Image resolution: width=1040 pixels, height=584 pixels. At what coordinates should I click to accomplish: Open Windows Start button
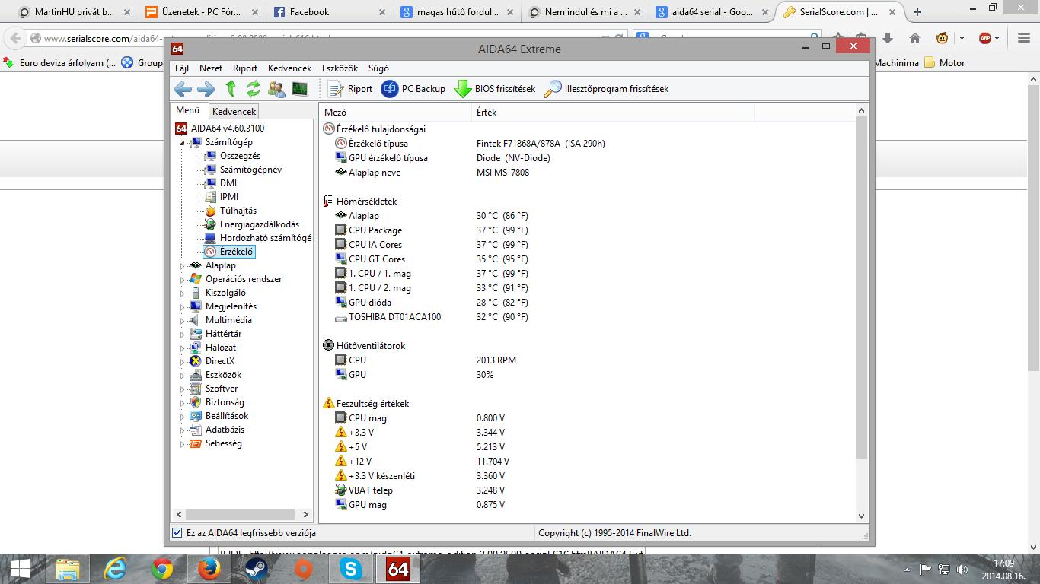pyautogui.click(x=21, y=569)
